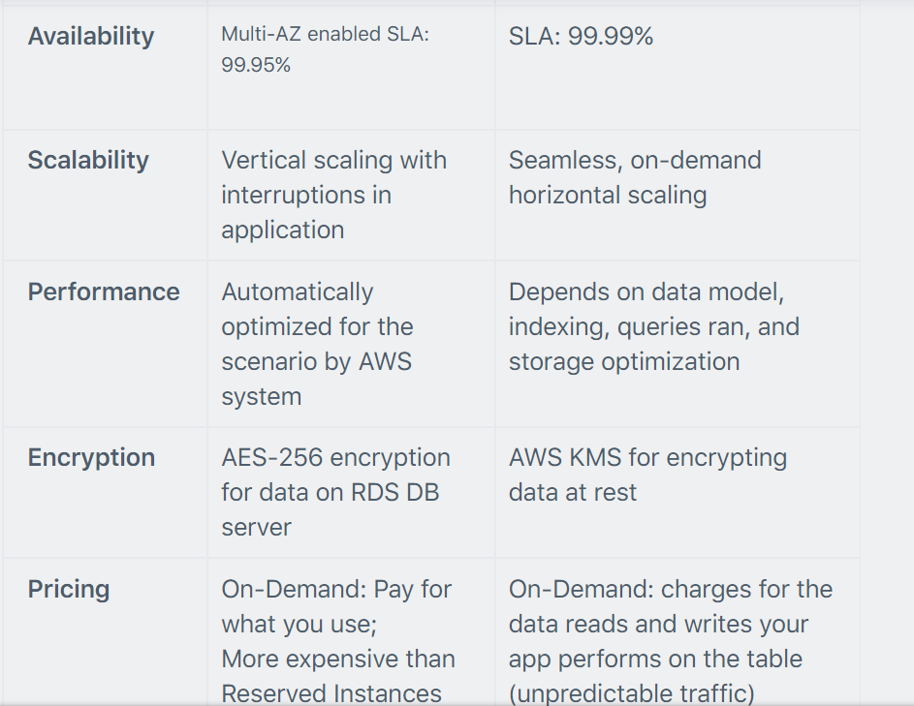
Task: Click the Availability row header
Action: pyautogui.click(x=91, y=36)
